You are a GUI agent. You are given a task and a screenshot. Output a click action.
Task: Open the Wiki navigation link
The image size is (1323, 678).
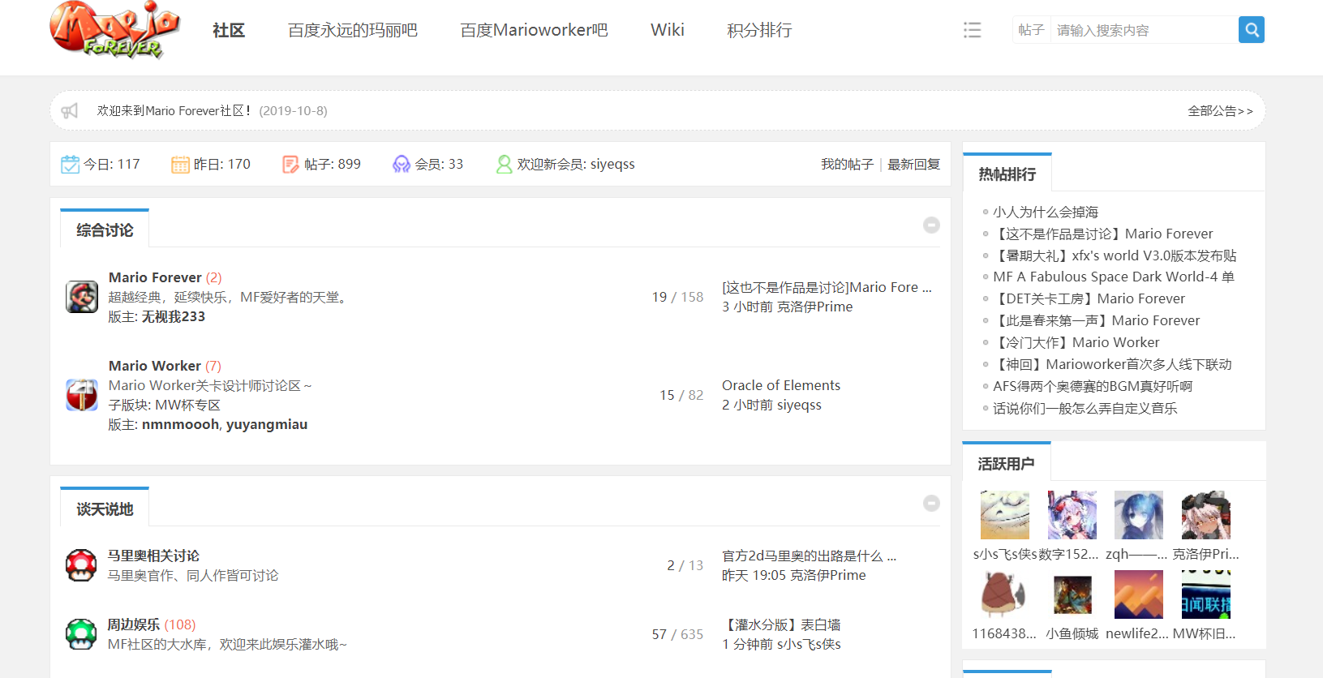(x=667, y=30)
